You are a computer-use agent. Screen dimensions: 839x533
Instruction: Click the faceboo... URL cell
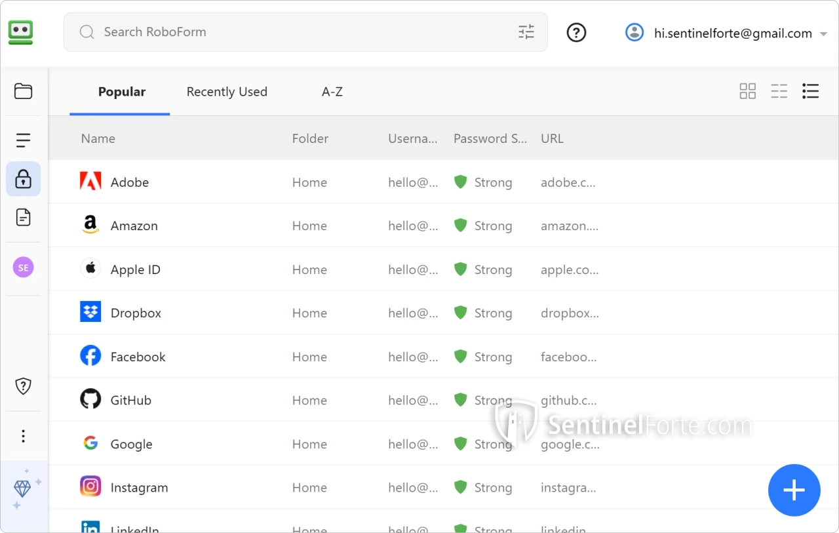(569, 357)
